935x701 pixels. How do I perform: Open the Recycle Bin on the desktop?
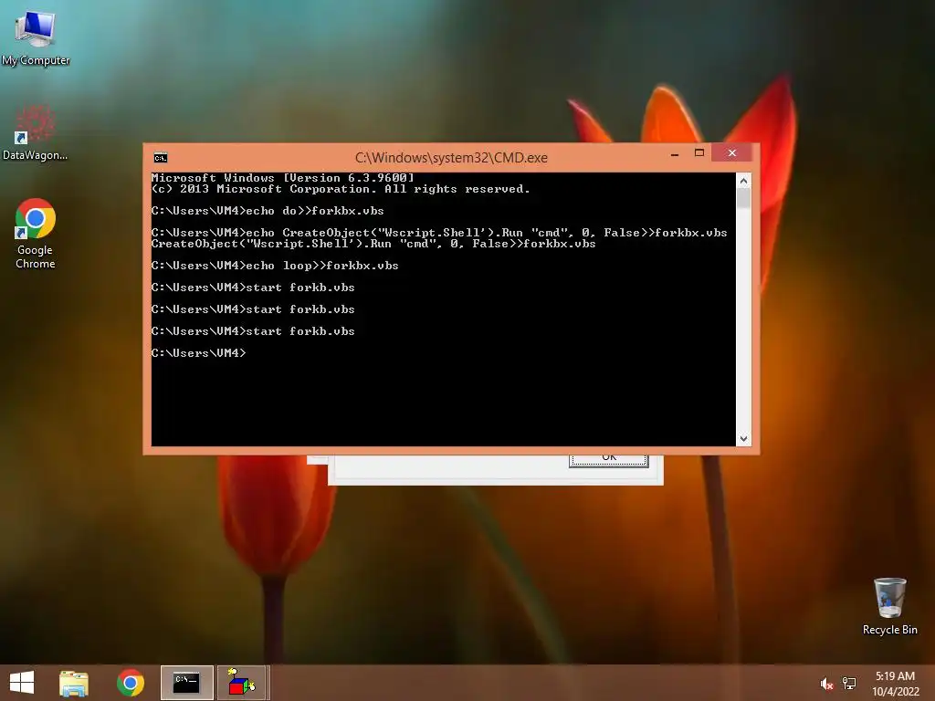tap(889, 606)
